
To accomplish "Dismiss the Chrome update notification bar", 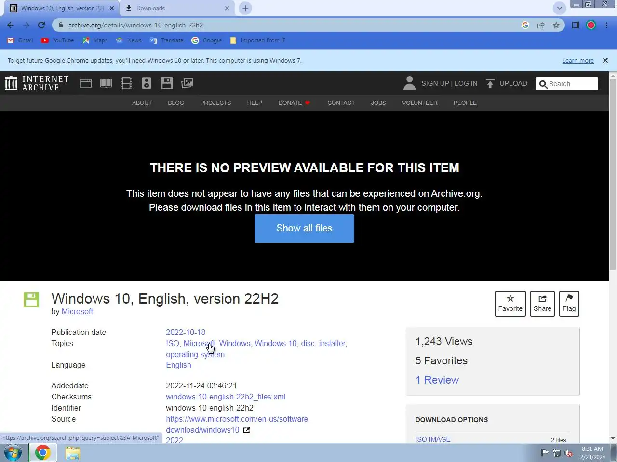I will pos(605,60).
